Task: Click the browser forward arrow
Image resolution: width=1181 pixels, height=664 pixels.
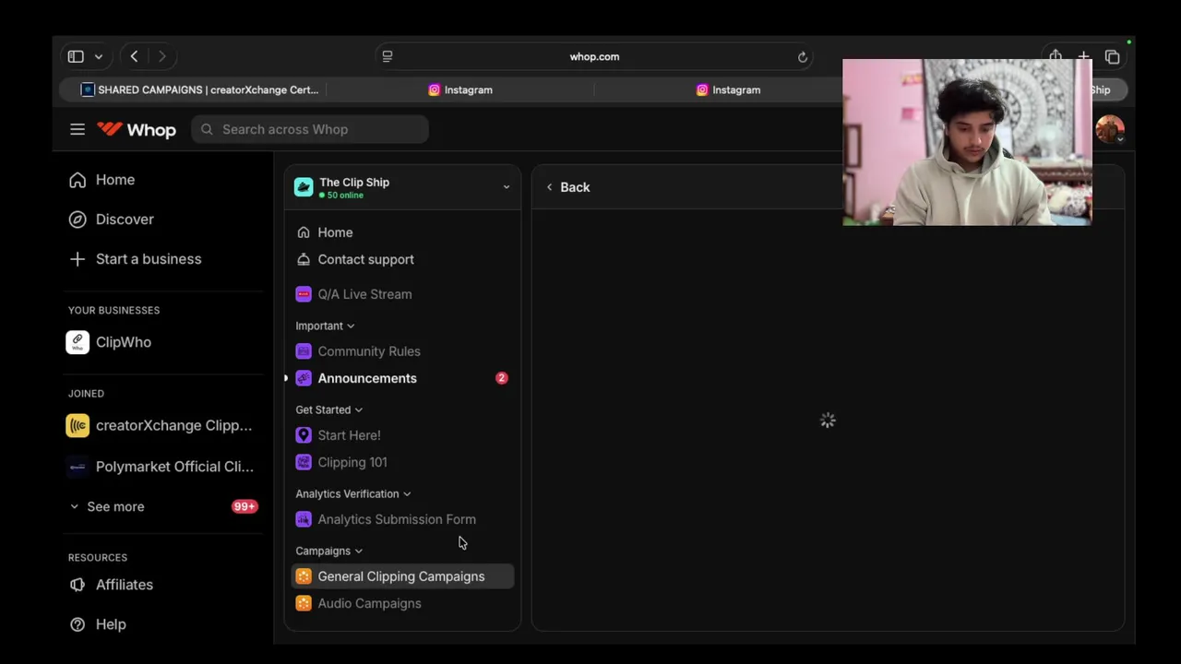Action: pos(161,56)
